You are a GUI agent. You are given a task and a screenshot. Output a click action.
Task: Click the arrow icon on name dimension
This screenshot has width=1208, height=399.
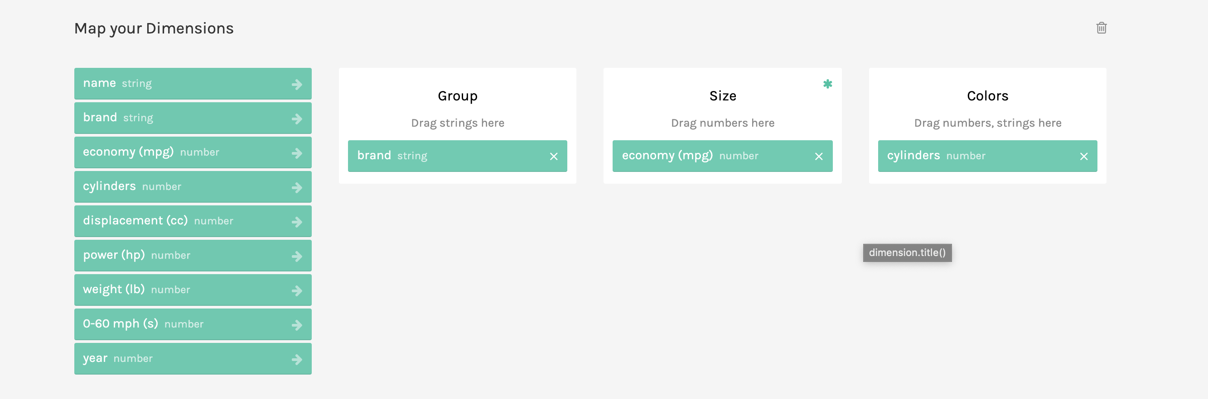(x=296, y=84)
